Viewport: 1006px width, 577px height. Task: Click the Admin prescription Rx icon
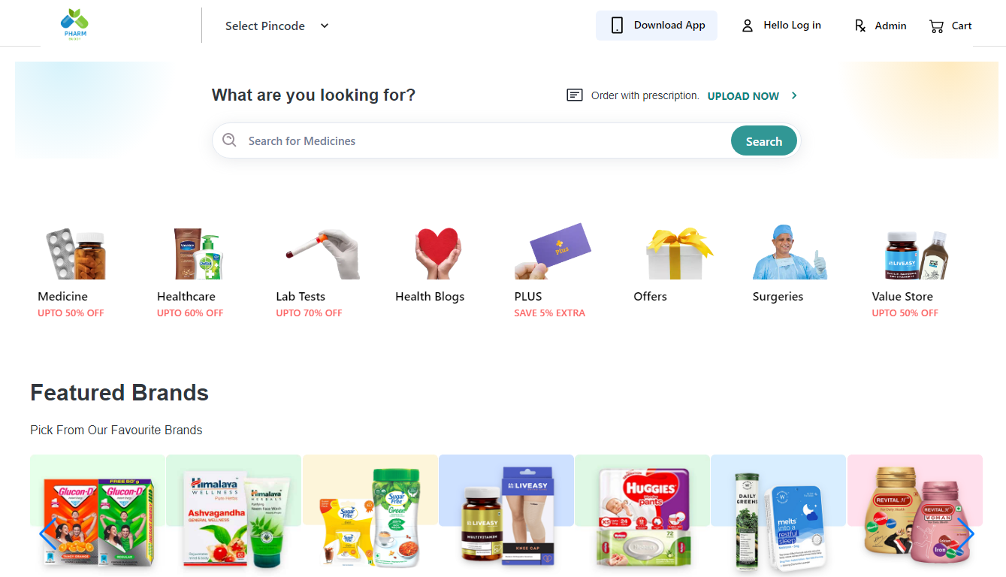tap(860, 26)
